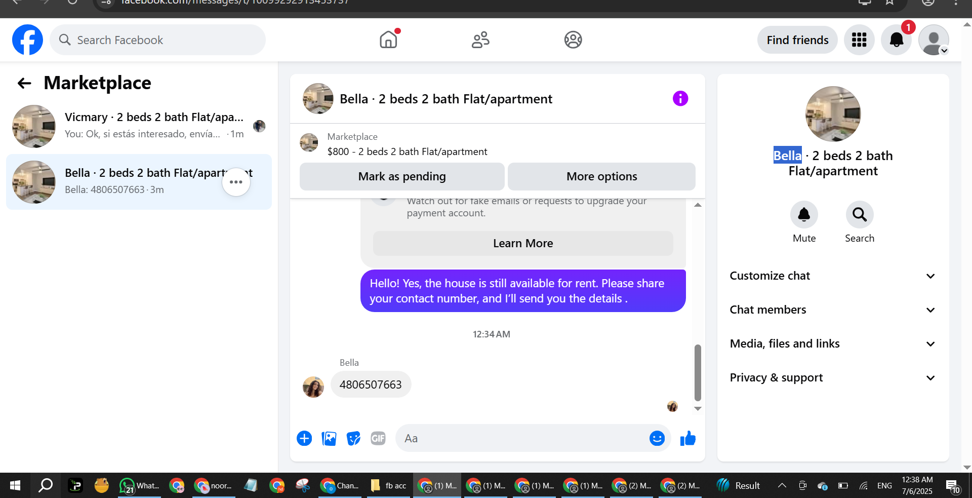Screen dimensions: 972x498
Task: Open the taskbar clock and date
Action: point(917,485)
